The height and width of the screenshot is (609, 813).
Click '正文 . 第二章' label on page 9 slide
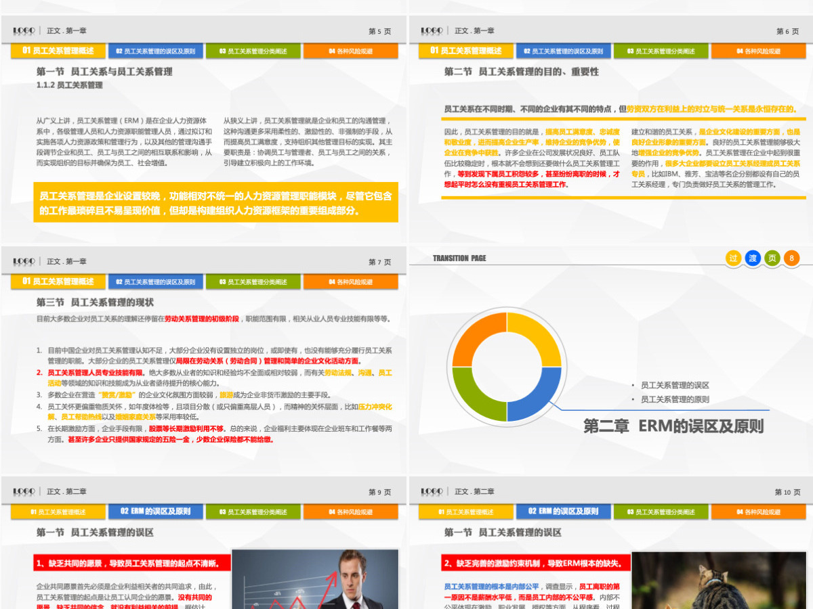(67, 491)
